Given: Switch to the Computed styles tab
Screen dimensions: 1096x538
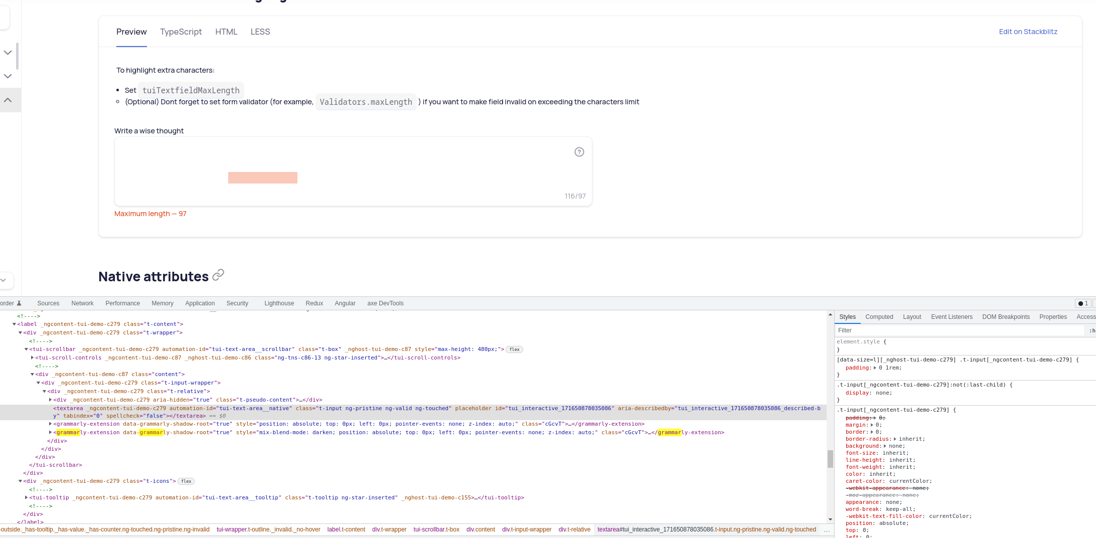Looking at the screenshot, I should pyautogui.click(x=879, y=317).
